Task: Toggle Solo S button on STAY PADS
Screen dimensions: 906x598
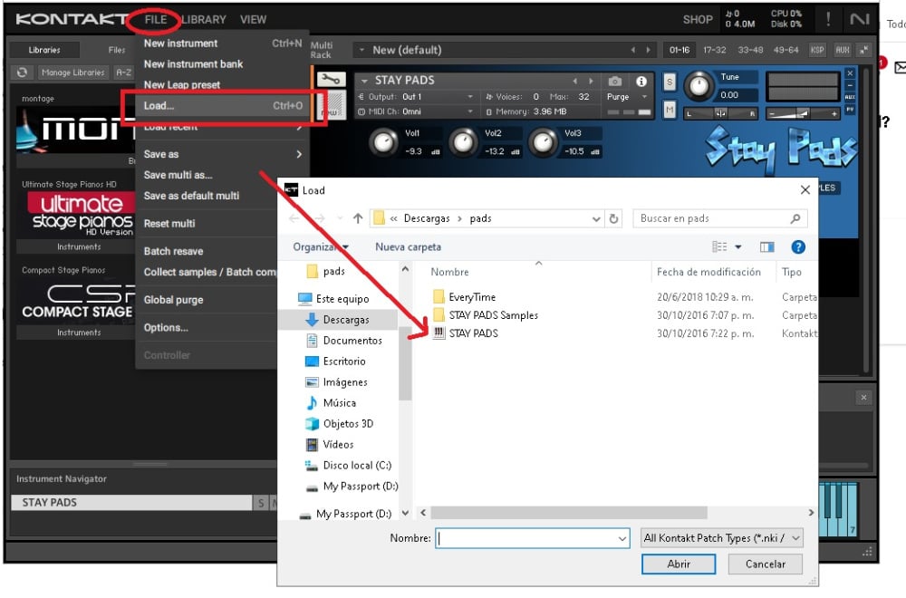Action: [x=670, y=82]
